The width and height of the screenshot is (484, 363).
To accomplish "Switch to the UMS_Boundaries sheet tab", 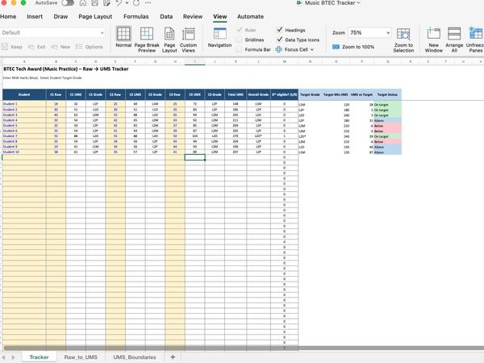I will (x=135, y=357).
